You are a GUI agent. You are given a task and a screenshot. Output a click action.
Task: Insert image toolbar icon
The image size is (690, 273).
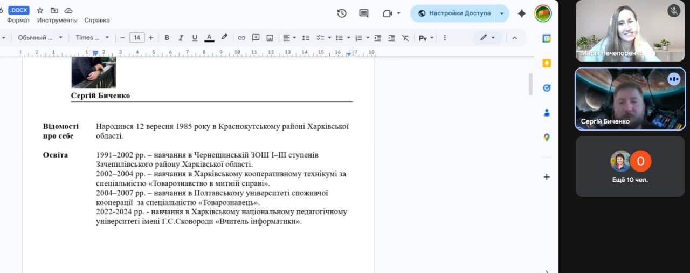pyautogui.click(x=270, y=38)
